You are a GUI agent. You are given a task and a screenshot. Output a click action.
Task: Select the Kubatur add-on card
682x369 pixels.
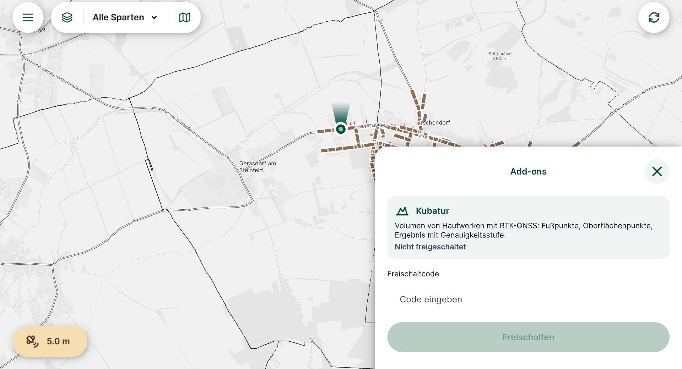click(528, 227)
